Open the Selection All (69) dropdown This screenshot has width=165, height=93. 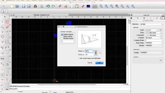pyautogui.click(x=152, y=24)
